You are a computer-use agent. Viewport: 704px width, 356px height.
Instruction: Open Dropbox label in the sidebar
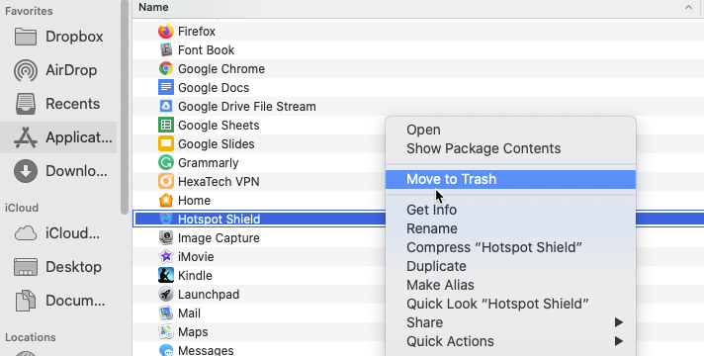74,37
